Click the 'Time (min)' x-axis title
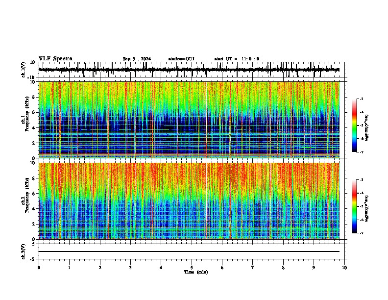388x300 pixels. [196, 272]
